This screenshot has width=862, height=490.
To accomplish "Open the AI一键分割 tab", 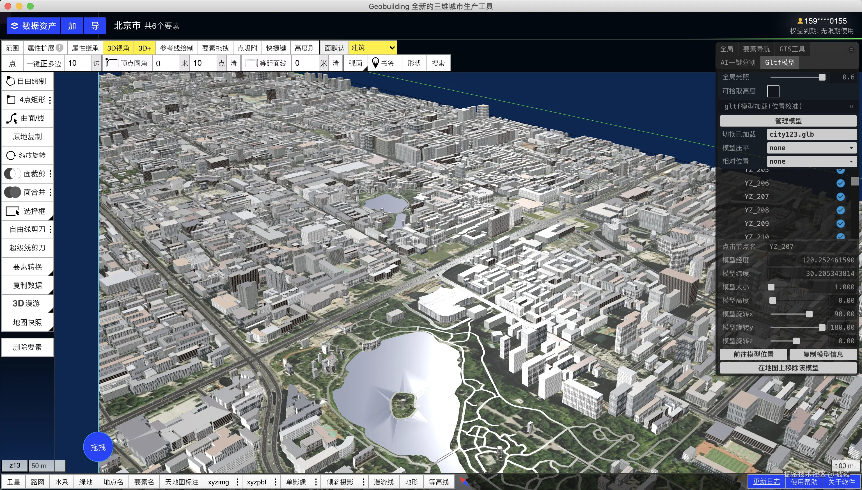I will point(737,63).
